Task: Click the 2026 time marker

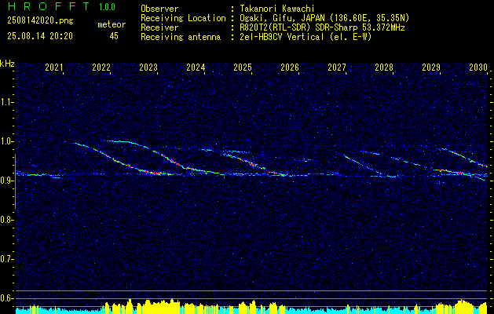Action: pos(290,68)
